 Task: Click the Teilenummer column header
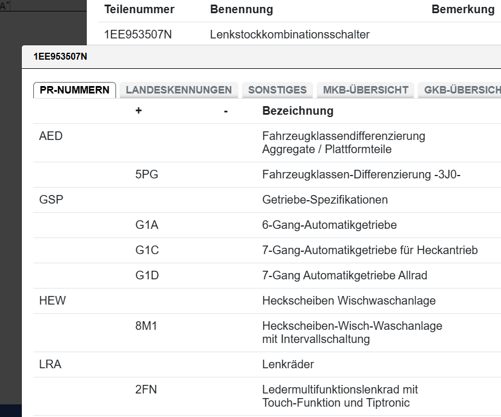(139, 9)
